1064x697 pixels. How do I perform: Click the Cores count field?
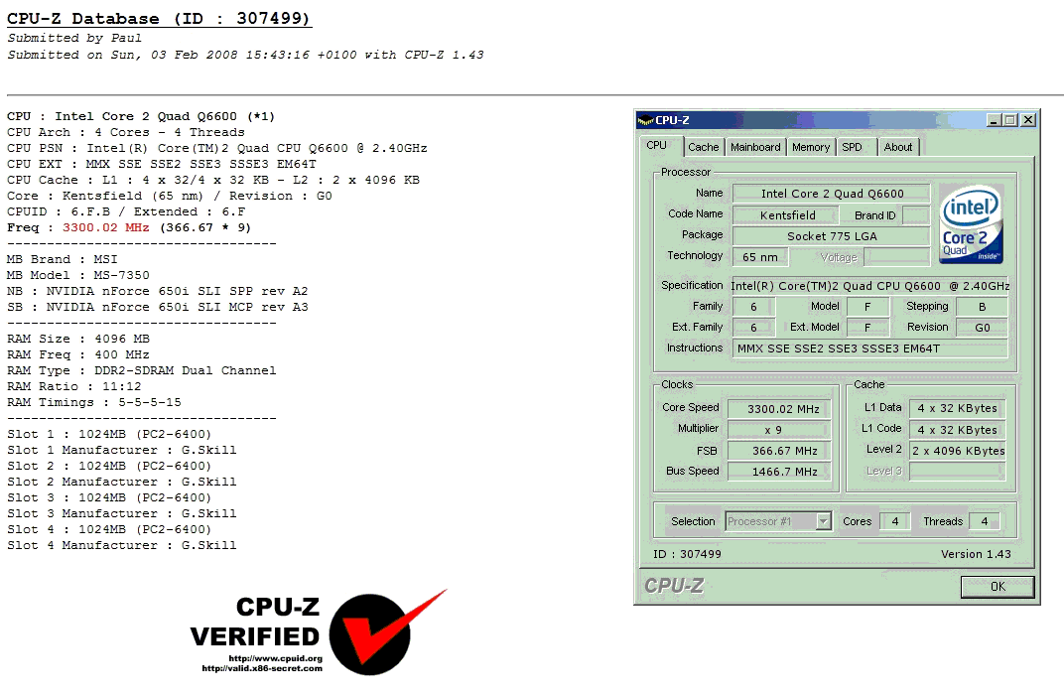(x=895, y=521)
